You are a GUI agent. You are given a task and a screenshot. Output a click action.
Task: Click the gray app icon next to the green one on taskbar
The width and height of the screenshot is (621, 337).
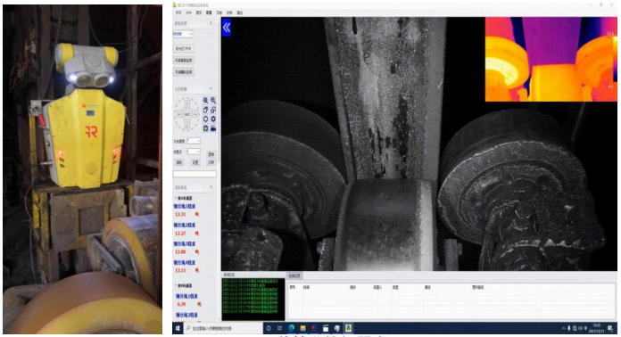[336, 328]
